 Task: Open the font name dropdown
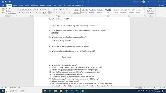click(x=28, y=9)
